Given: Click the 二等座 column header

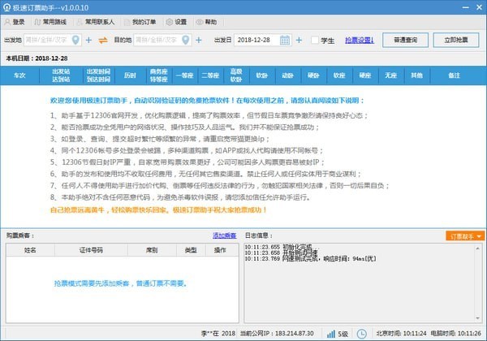Looking at the screenshot, I should [210, 76].
